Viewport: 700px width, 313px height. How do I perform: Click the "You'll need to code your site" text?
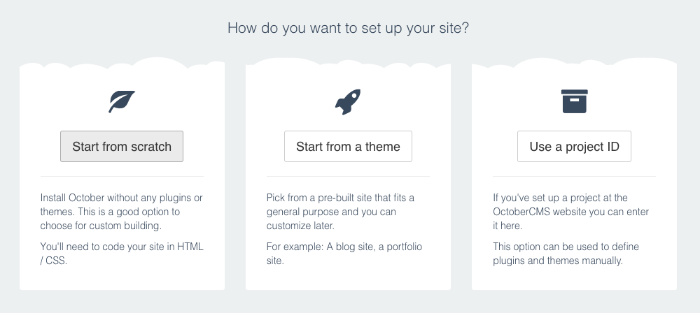pyautogui.click(x=121, y=253)
